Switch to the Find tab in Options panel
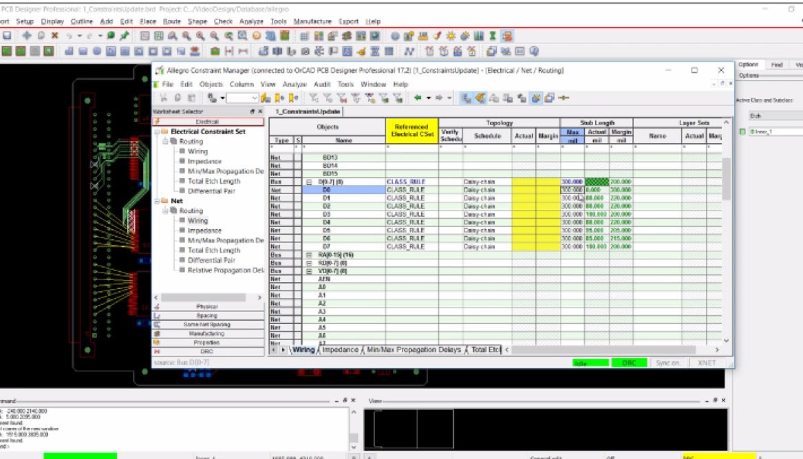803x459 pixels. pos(777,65)
